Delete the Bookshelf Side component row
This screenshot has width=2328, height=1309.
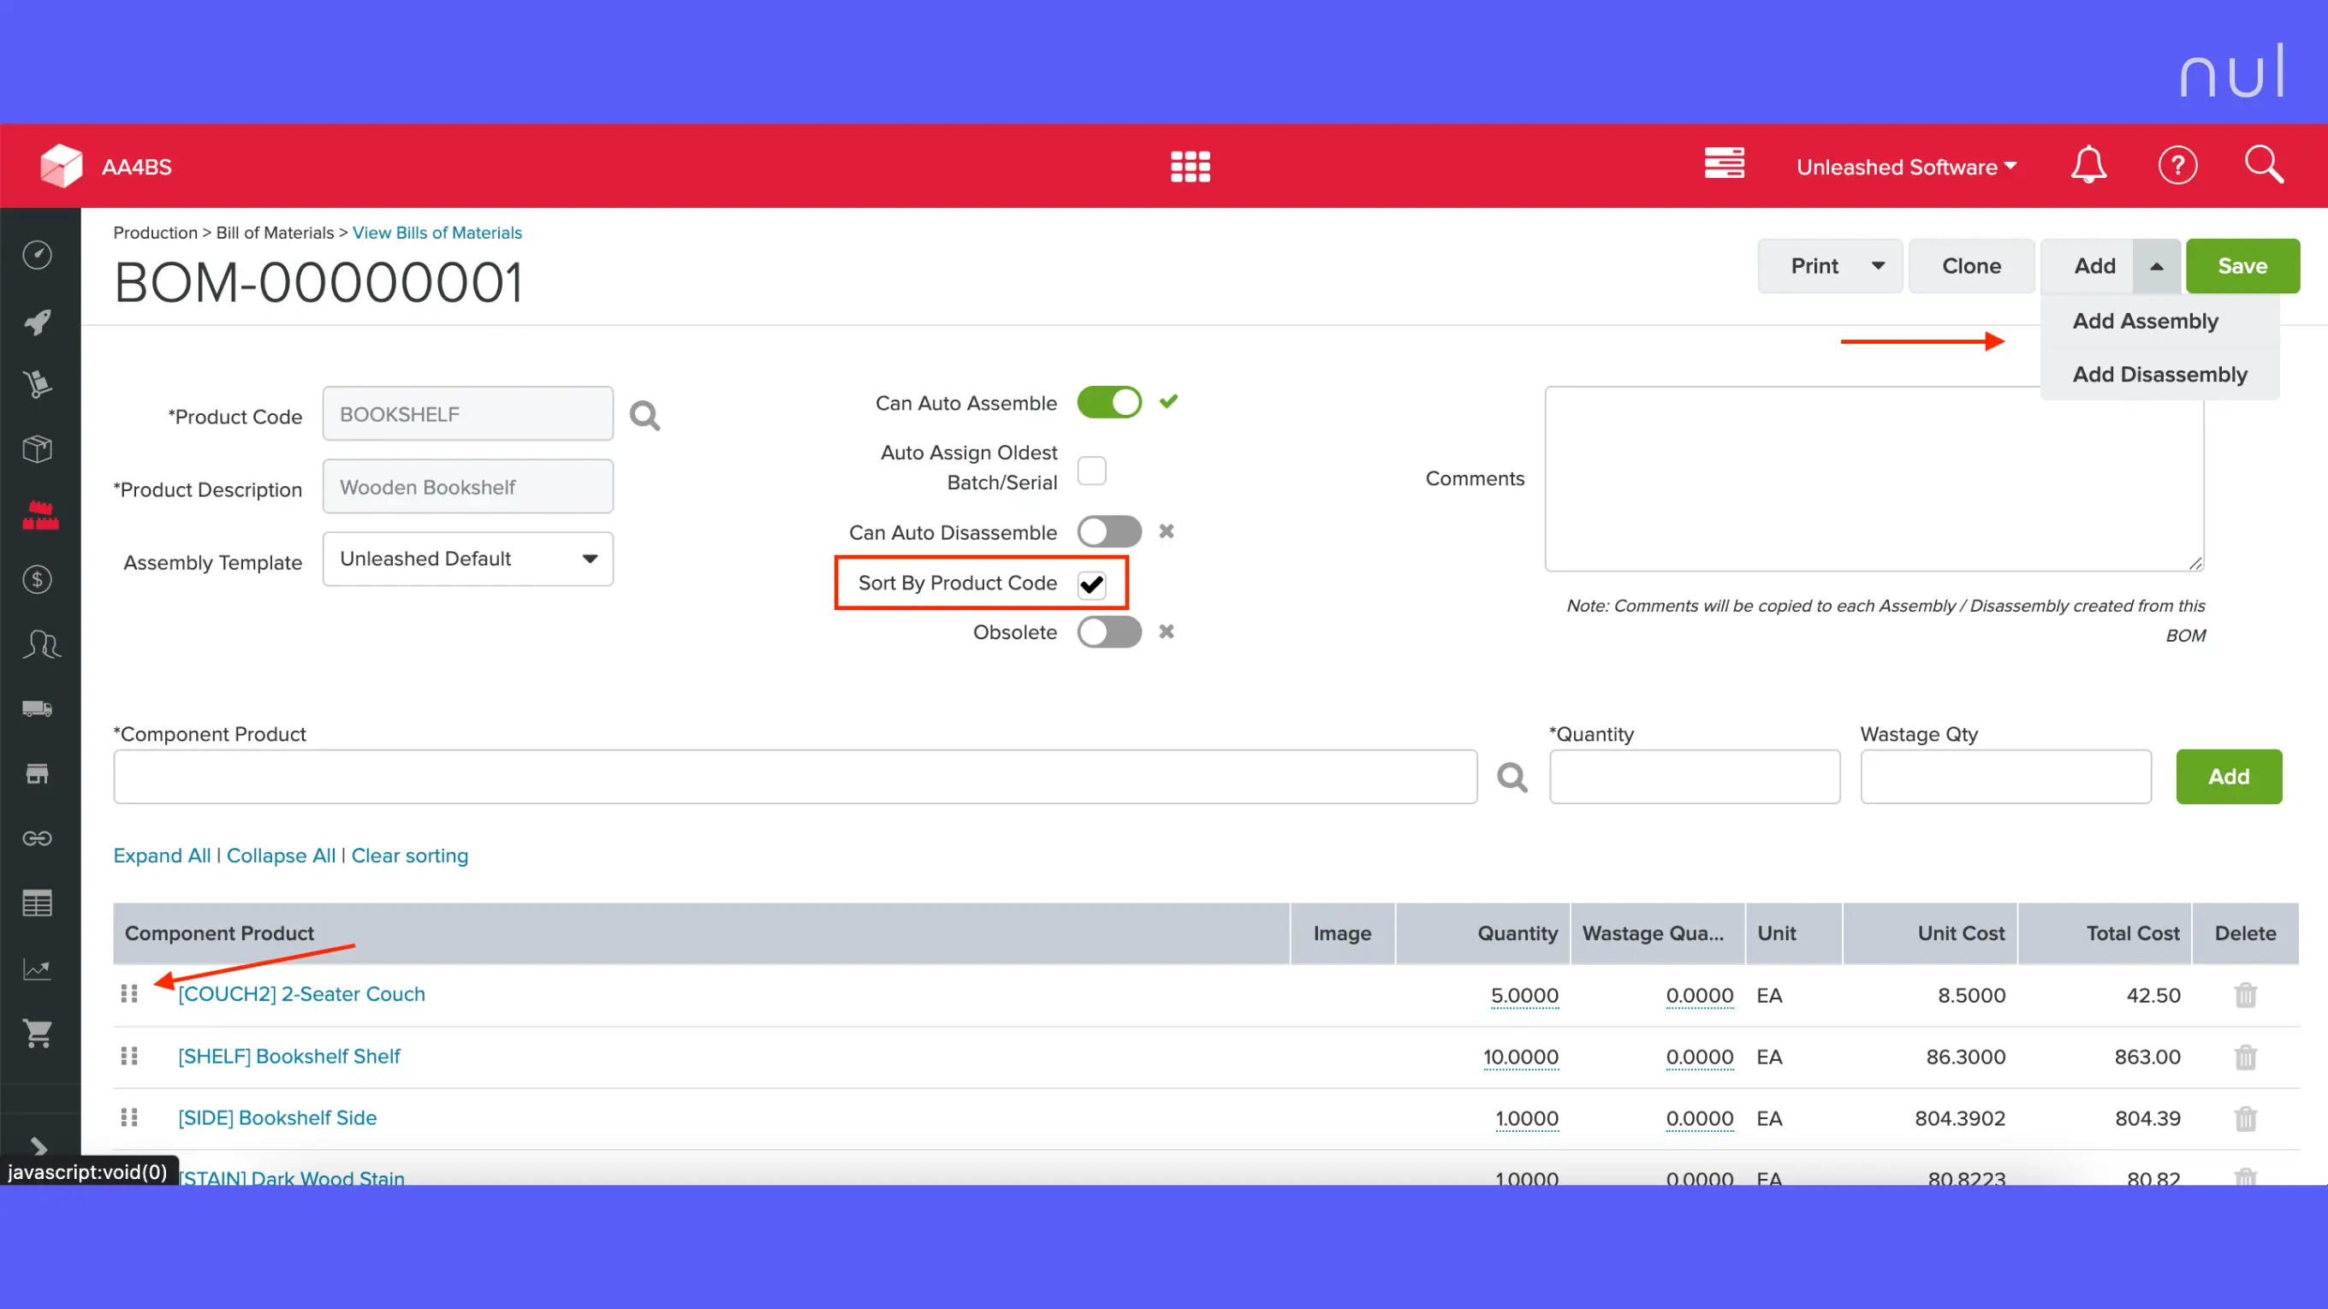pyautogui.click(x=2246, y=1118)
